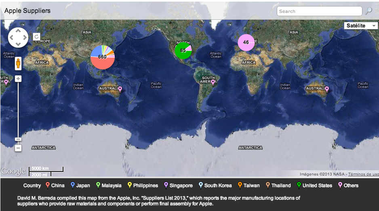Screen dimensions: 379x211
Task: Pan the map up with the top arrow
Action: click(18, 31)
